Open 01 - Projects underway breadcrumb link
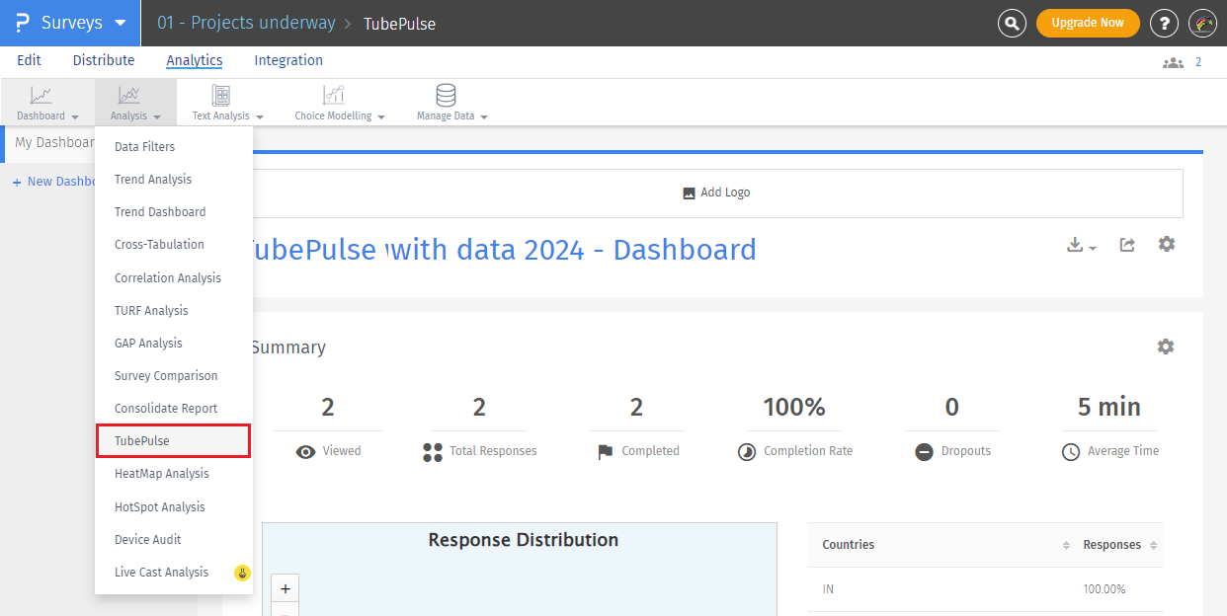The image size is (1227, 616). tap(246, 23)
